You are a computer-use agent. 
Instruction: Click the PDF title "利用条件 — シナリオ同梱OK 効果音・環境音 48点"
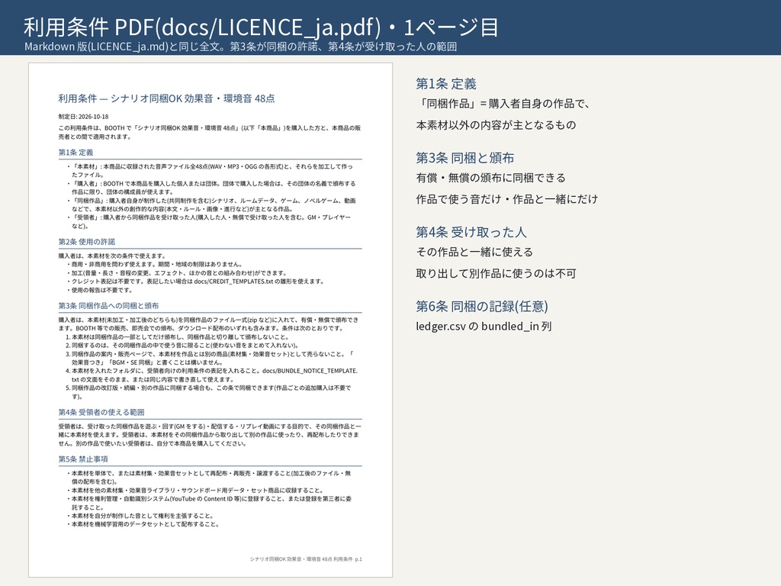pyautogui.click(x=166, y=98)
